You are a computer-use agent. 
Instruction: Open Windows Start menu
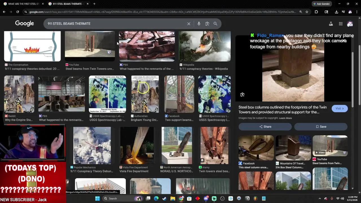[97, 198]
